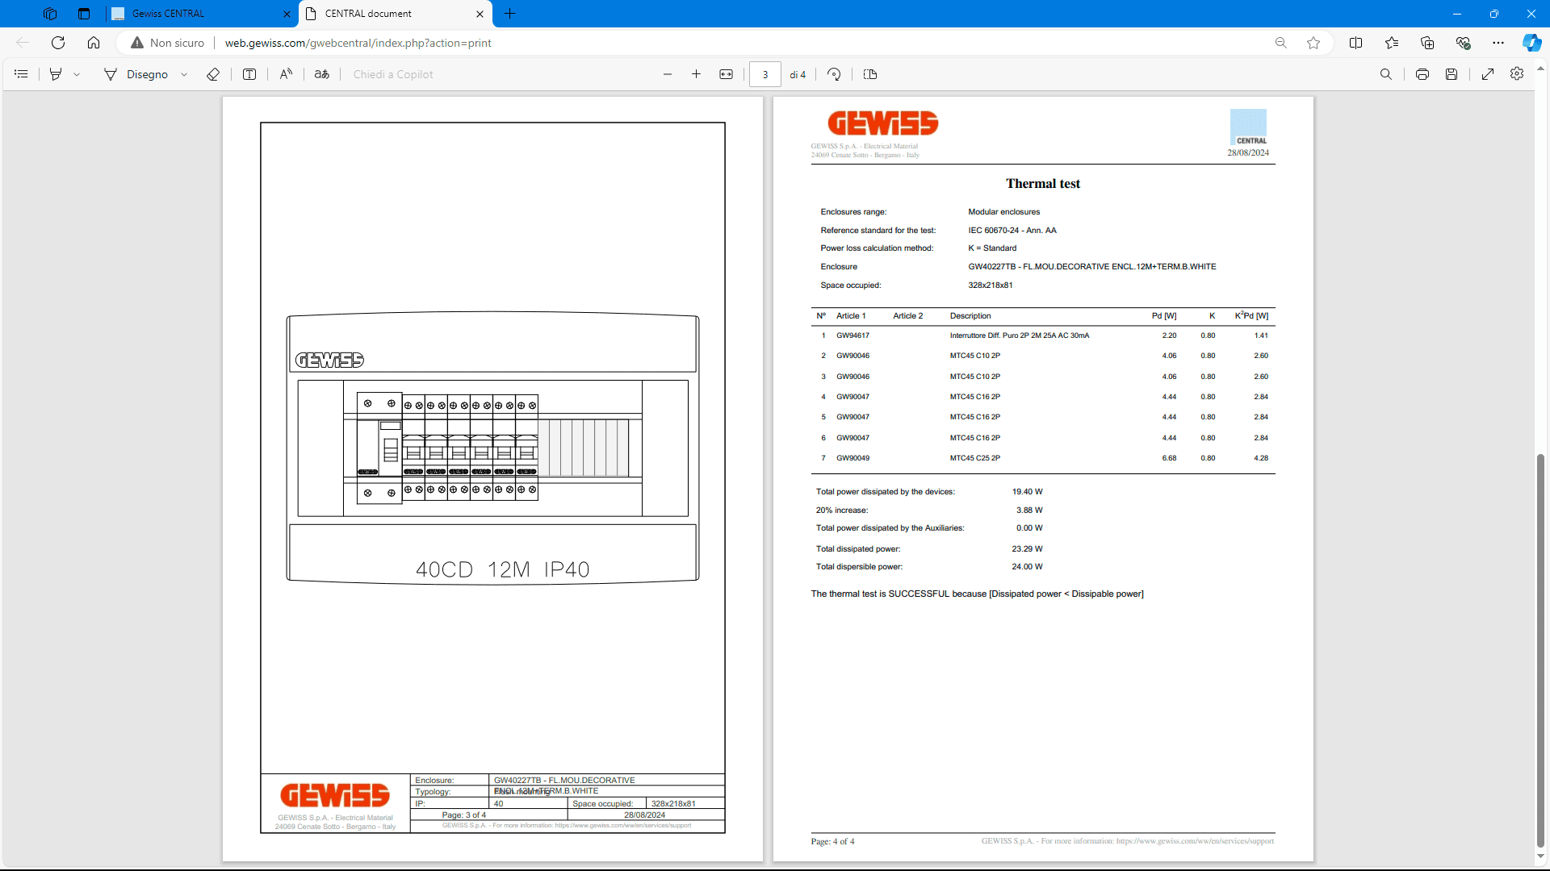1550x871 pixels.
Task: Reload the page
Action: click(x=58, y=43)
